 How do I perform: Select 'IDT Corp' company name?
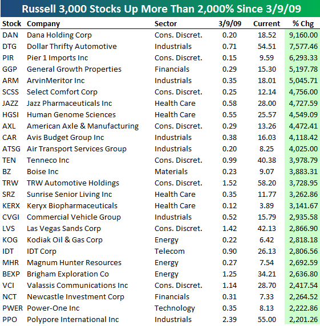coord(42,251)
